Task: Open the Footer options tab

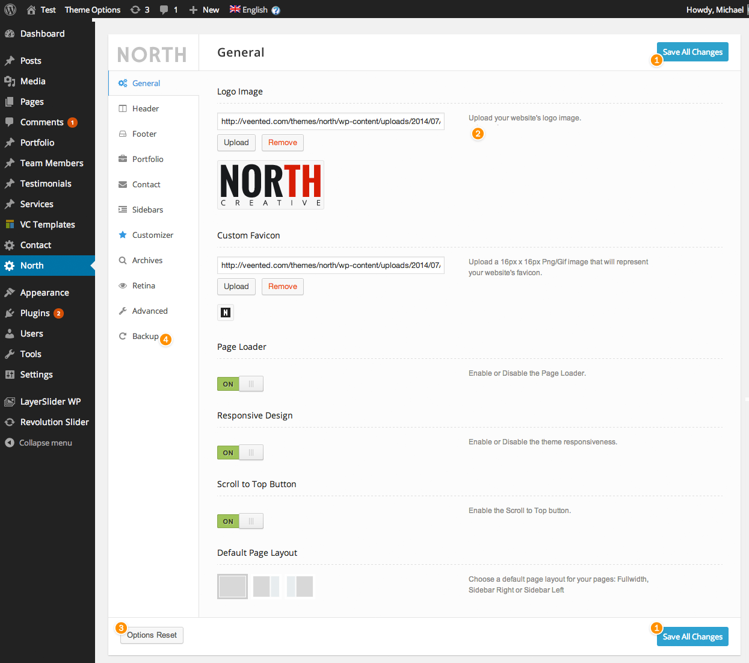Action: 153,134
